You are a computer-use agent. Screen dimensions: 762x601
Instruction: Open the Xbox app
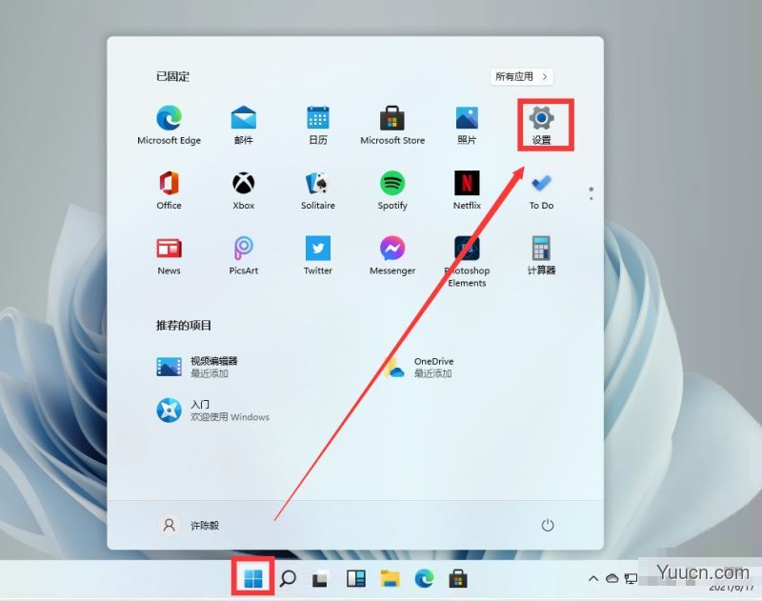pos(244,190)
